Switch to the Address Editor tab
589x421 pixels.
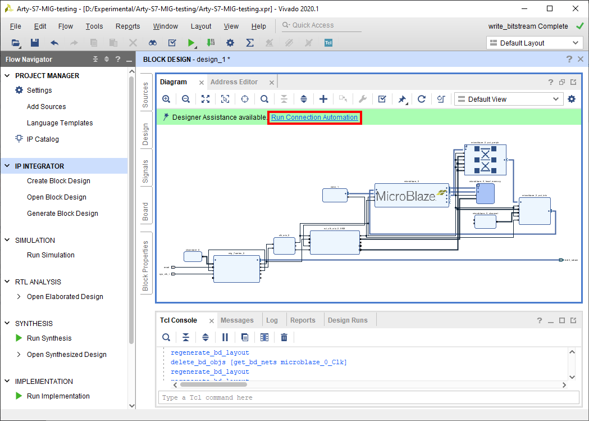234,82
